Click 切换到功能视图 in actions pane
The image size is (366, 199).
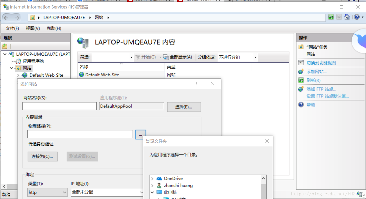pos(321,63)
